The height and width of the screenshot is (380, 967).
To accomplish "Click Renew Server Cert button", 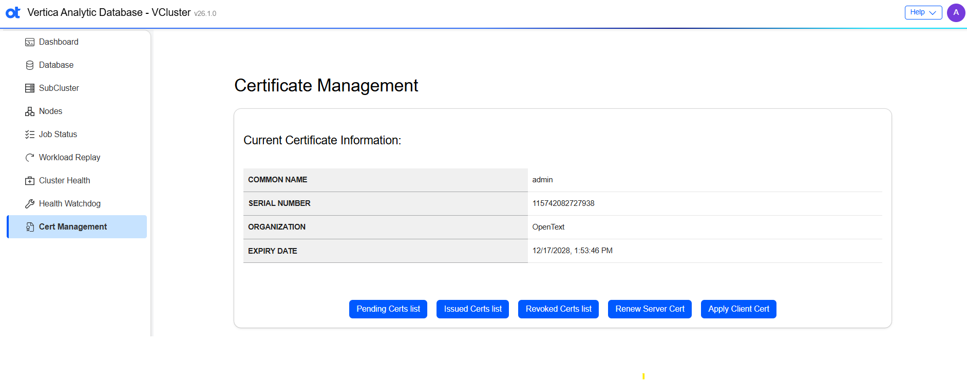I will pyautogui.click(x=650, y=309).
